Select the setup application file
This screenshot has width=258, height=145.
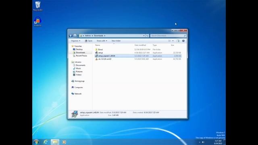pyautogui.click(x=138, y=53)
